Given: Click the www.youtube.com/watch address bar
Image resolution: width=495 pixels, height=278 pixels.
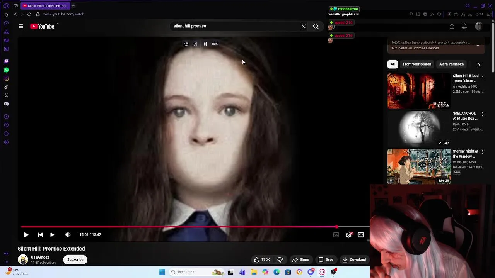Looking at the screenshot, I should [x=64, y=14].
